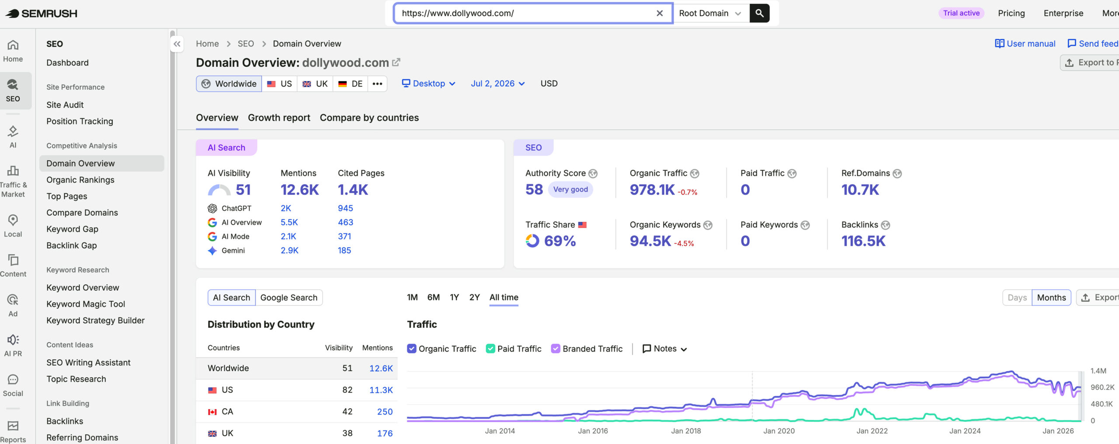Open the Pricing link
The height and width of the screenshot is (444, 1119).
pos(1011,13)
